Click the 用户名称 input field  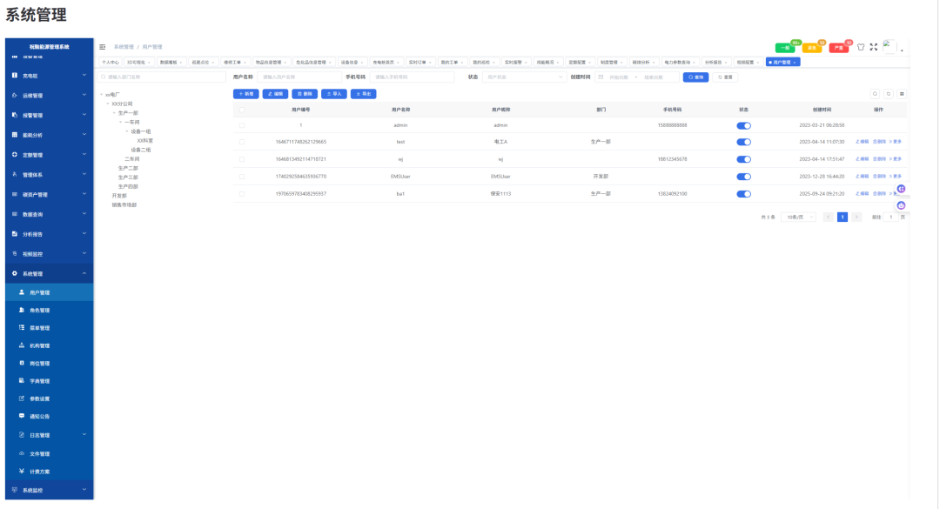(299, 77)
